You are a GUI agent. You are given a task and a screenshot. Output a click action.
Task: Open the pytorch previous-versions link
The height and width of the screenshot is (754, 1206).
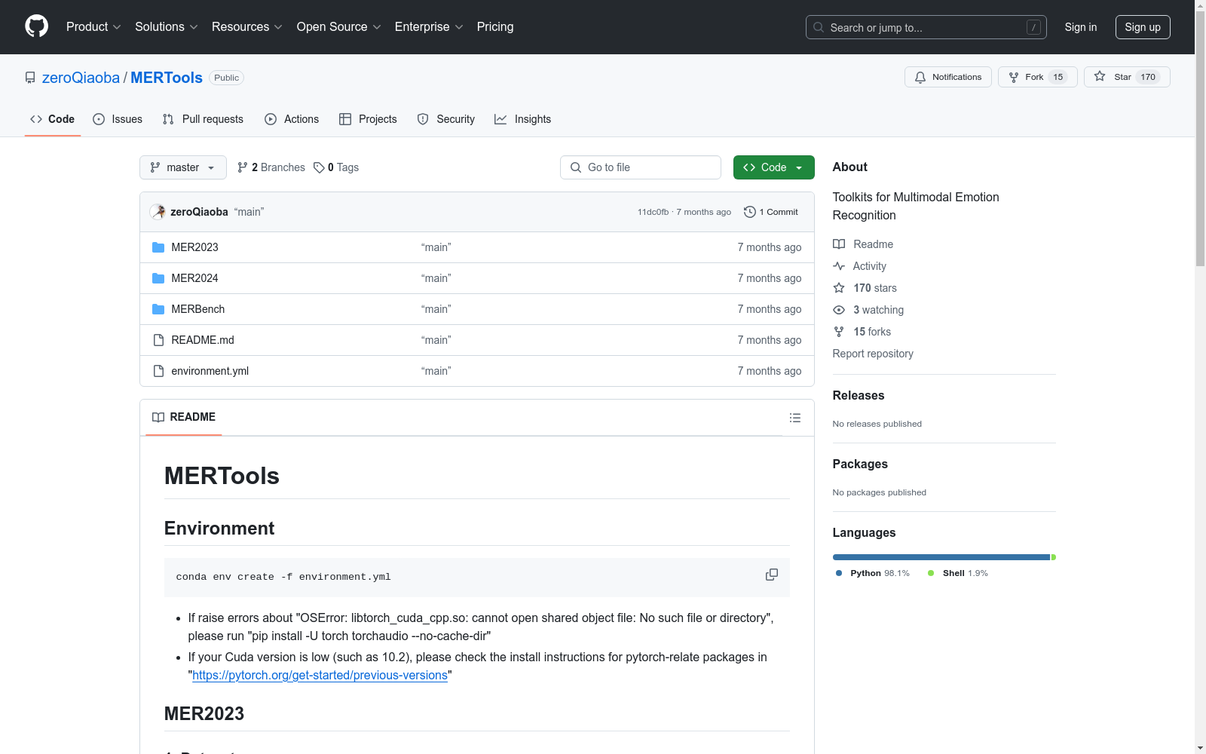tap(320, 675)
